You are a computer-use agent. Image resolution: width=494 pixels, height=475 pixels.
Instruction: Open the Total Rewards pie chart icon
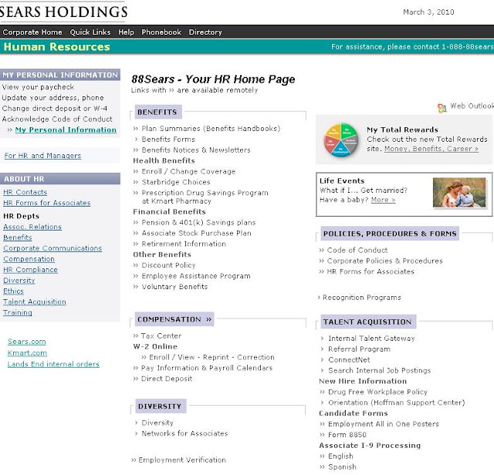click(x=340, y=140)
